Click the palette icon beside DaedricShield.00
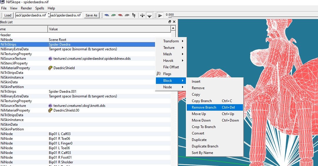This screenshot has width=318, height=166. tap(50, 110)
